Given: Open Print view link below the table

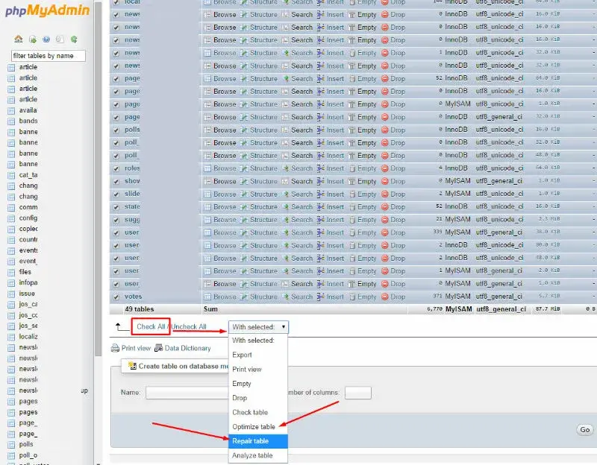Looking at the screenshot, I should 136,348.
